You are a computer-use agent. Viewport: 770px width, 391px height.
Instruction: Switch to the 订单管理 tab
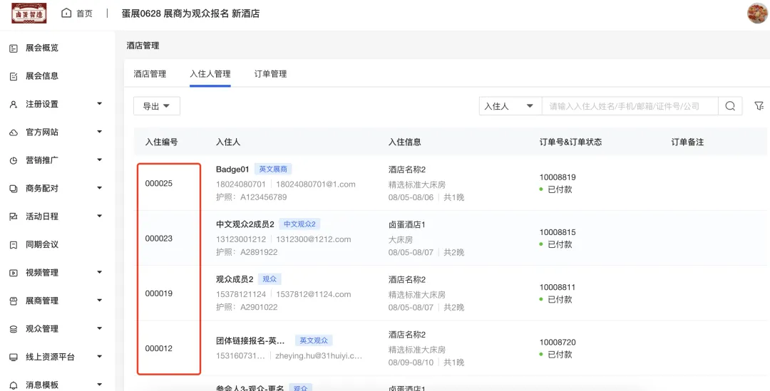click(x=270, y=74)
